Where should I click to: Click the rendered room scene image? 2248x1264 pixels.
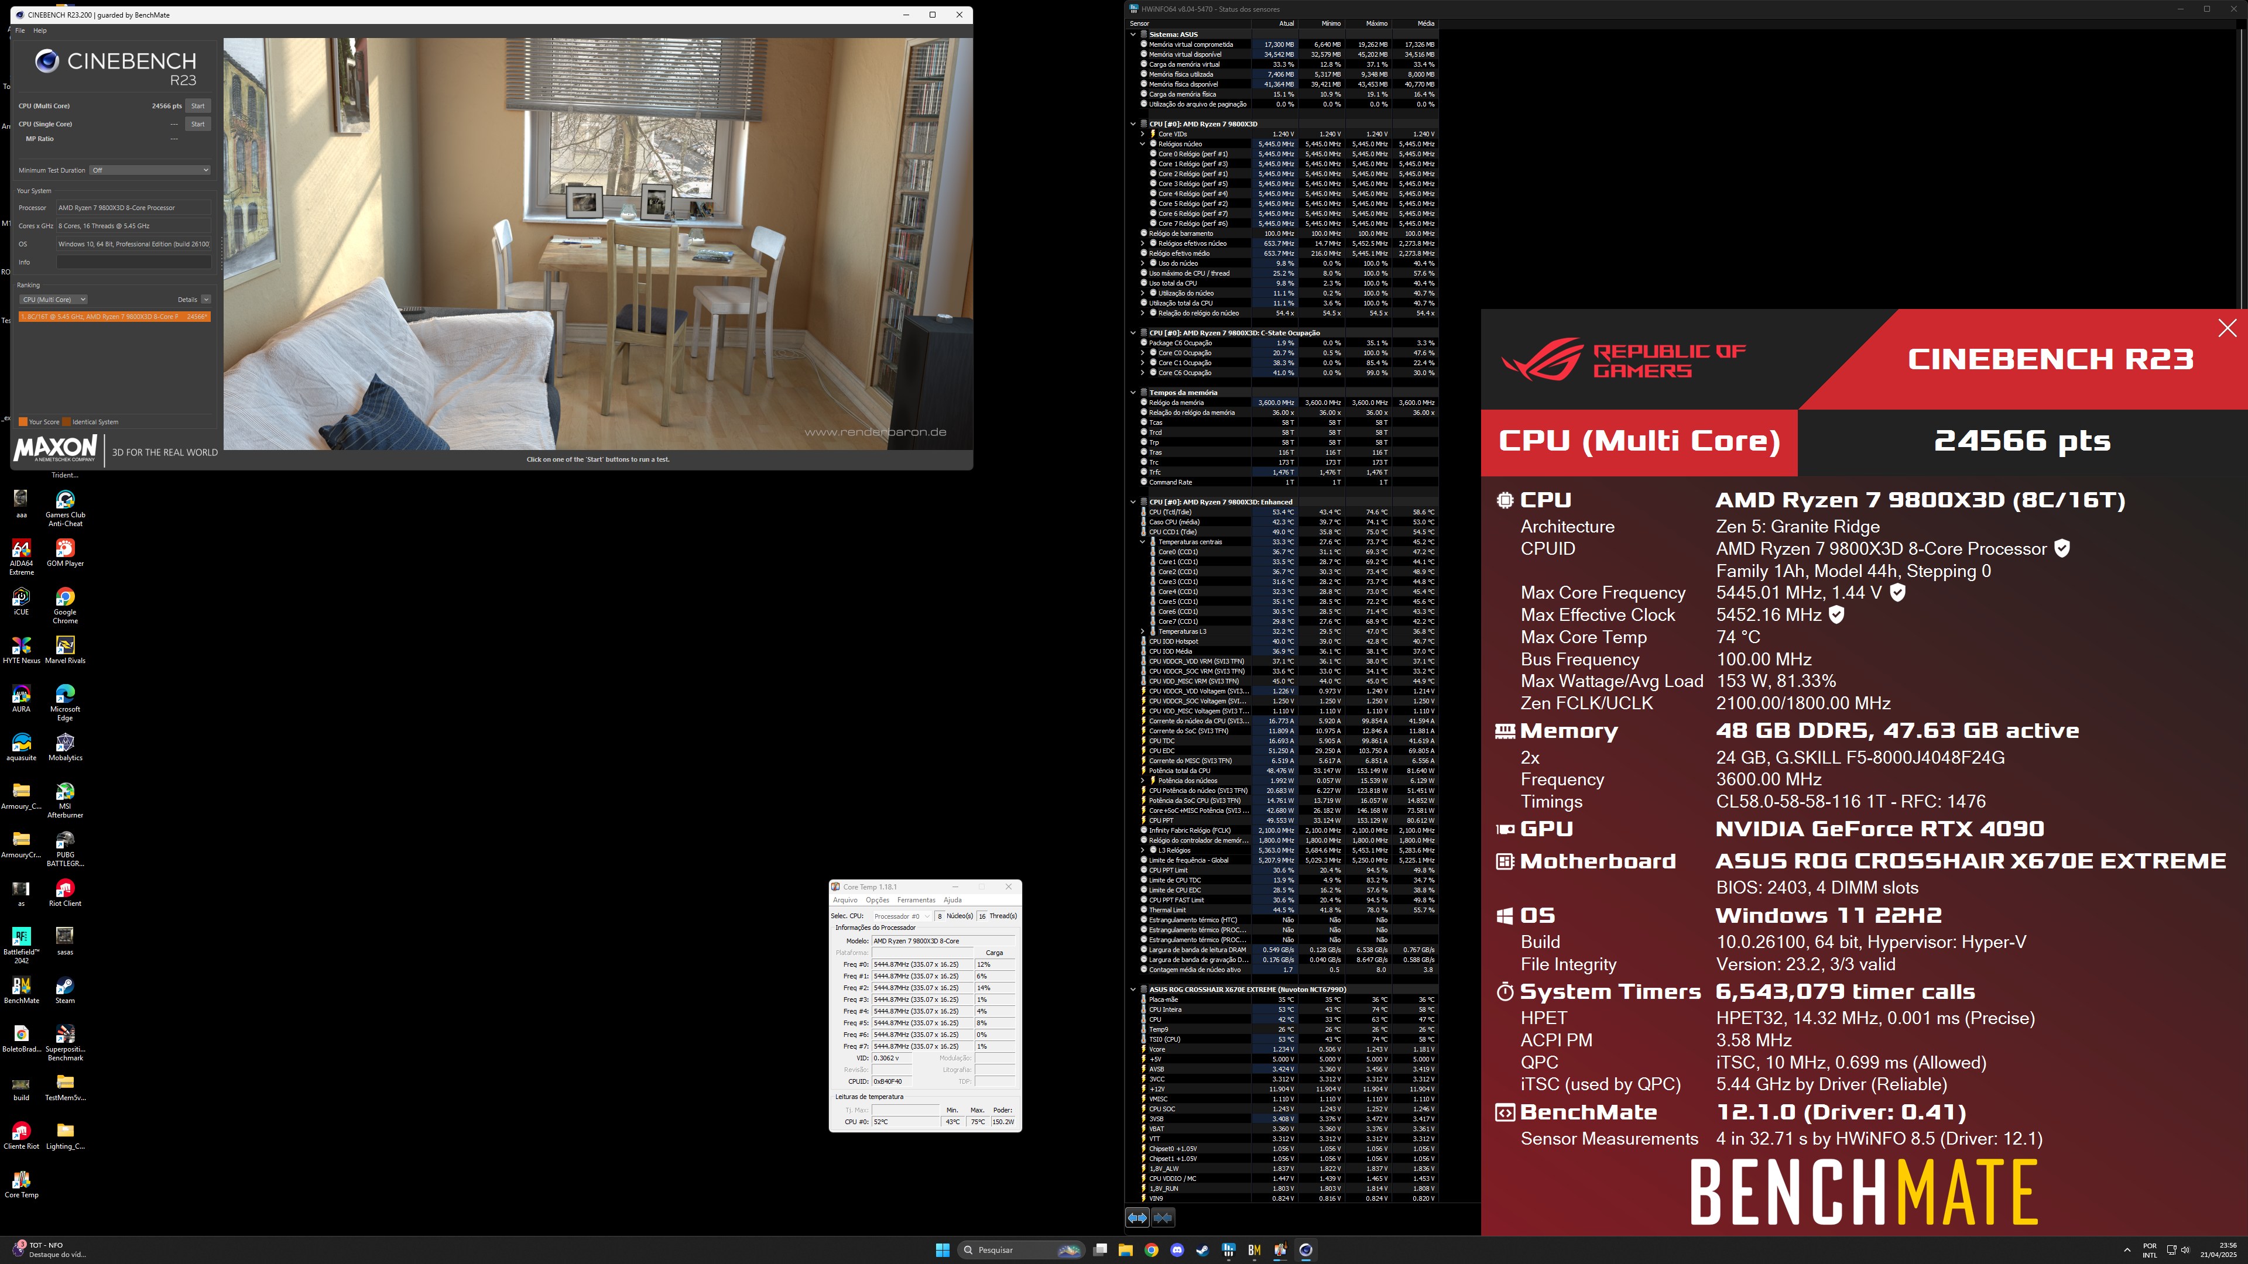[598, 243]
